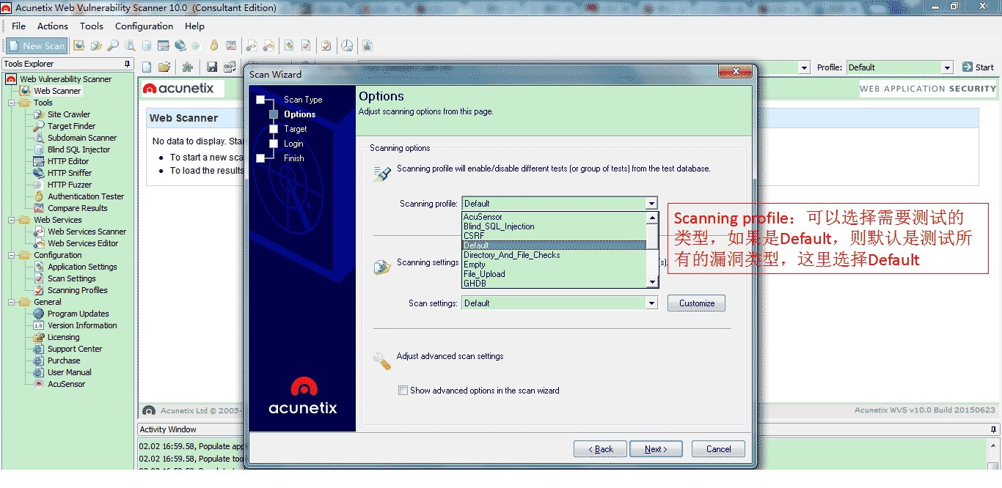Click the floppy disk save icon in scanner toolbar

212,67
